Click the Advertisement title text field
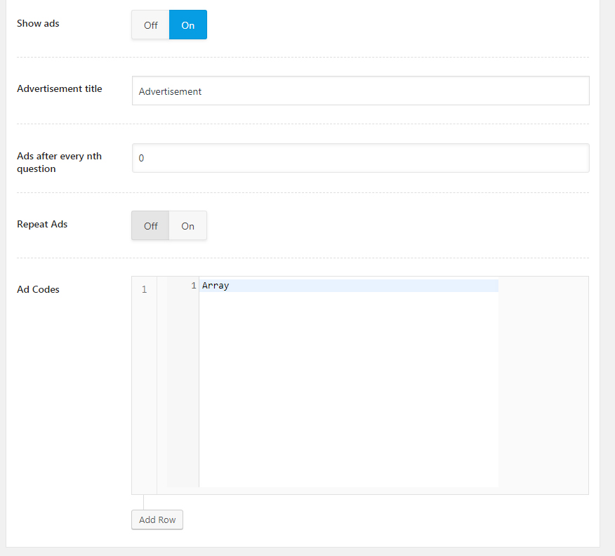Screen dimensions: 615x556 tap(360, 91)
